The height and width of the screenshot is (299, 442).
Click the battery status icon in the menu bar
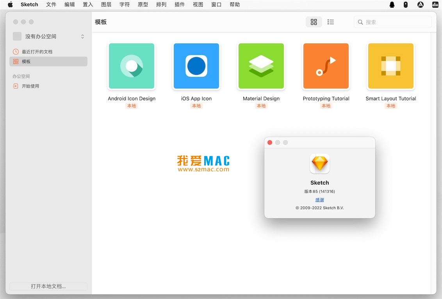(x=405, y=5)
